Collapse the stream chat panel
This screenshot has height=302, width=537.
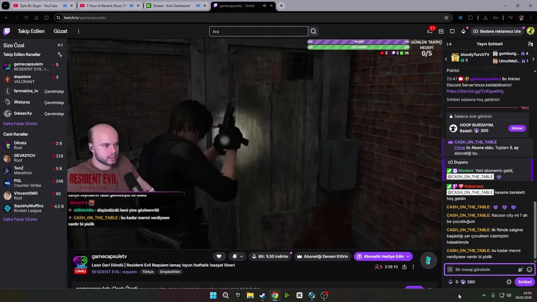tap(449, 44)
